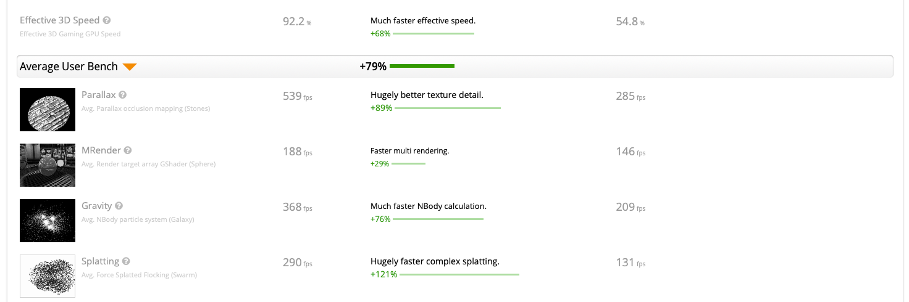Screen dimensions: 909x302
Task: Collapse the Average User Bench orange arrow
Action: pos(129,67)
